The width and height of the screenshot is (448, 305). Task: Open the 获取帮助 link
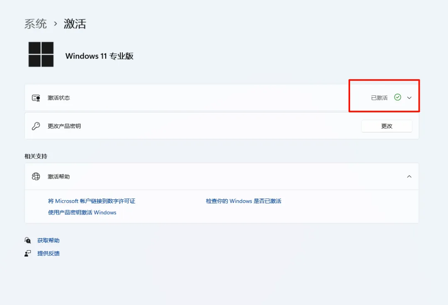[48, 240]
